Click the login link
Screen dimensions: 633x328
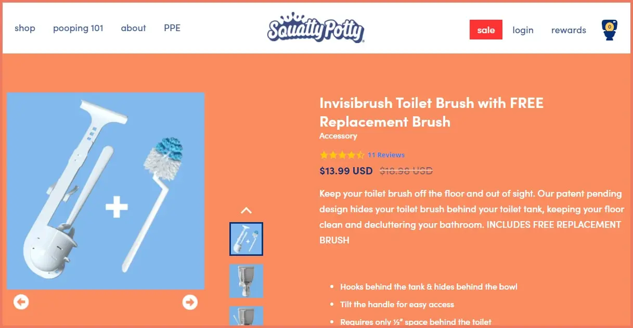coord(523,30)
